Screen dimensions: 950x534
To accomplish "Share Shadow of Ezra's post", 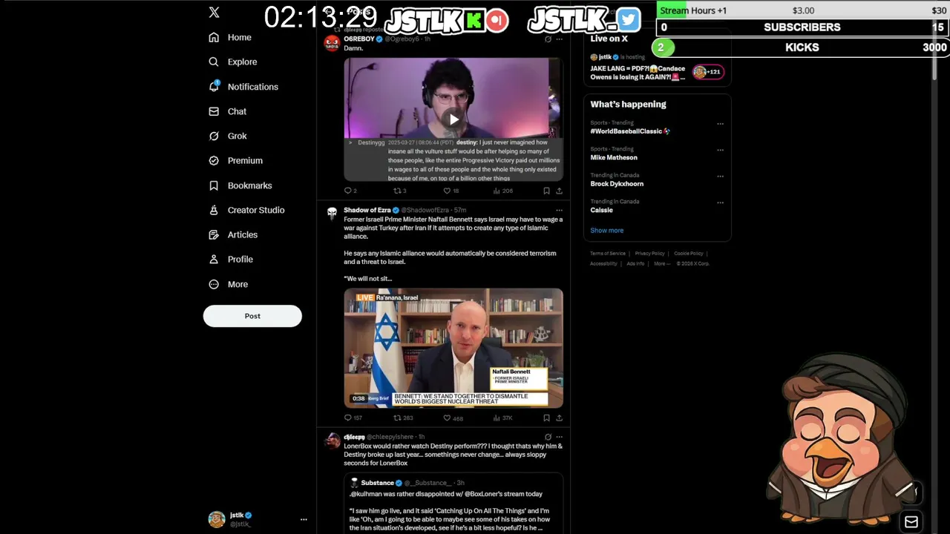I will [x=559, y=418].
